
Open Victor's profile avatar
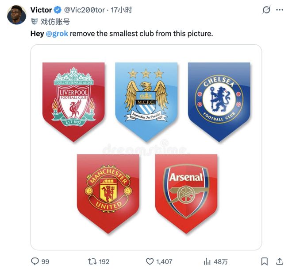tap(16, 16)
